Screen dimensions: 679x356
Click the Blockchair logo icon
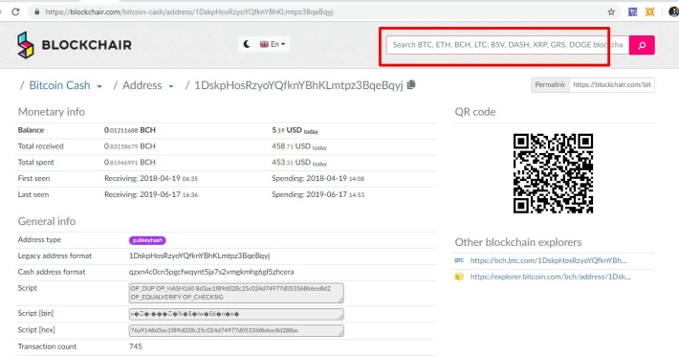click(25, 45)
